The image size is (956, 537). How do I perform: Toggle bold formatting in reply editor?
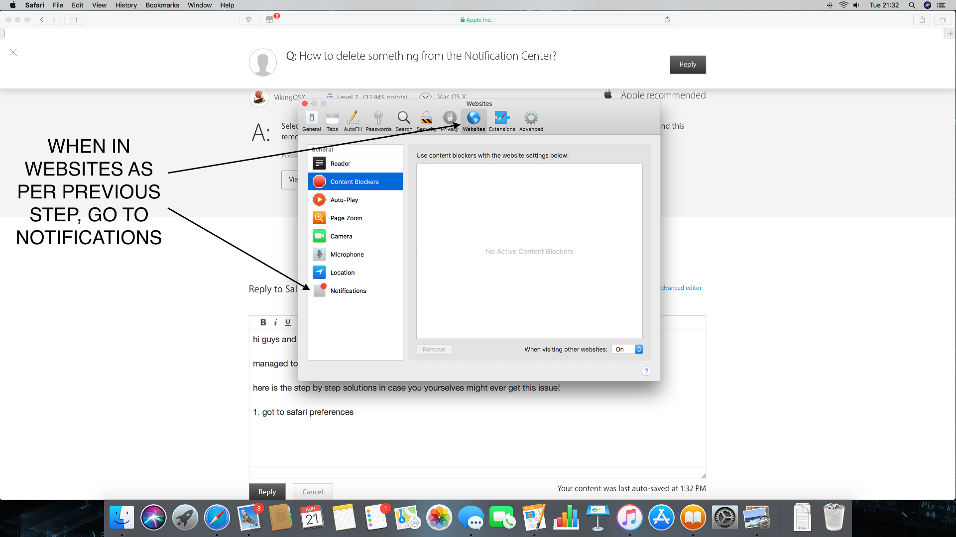[x=263, y=322]
